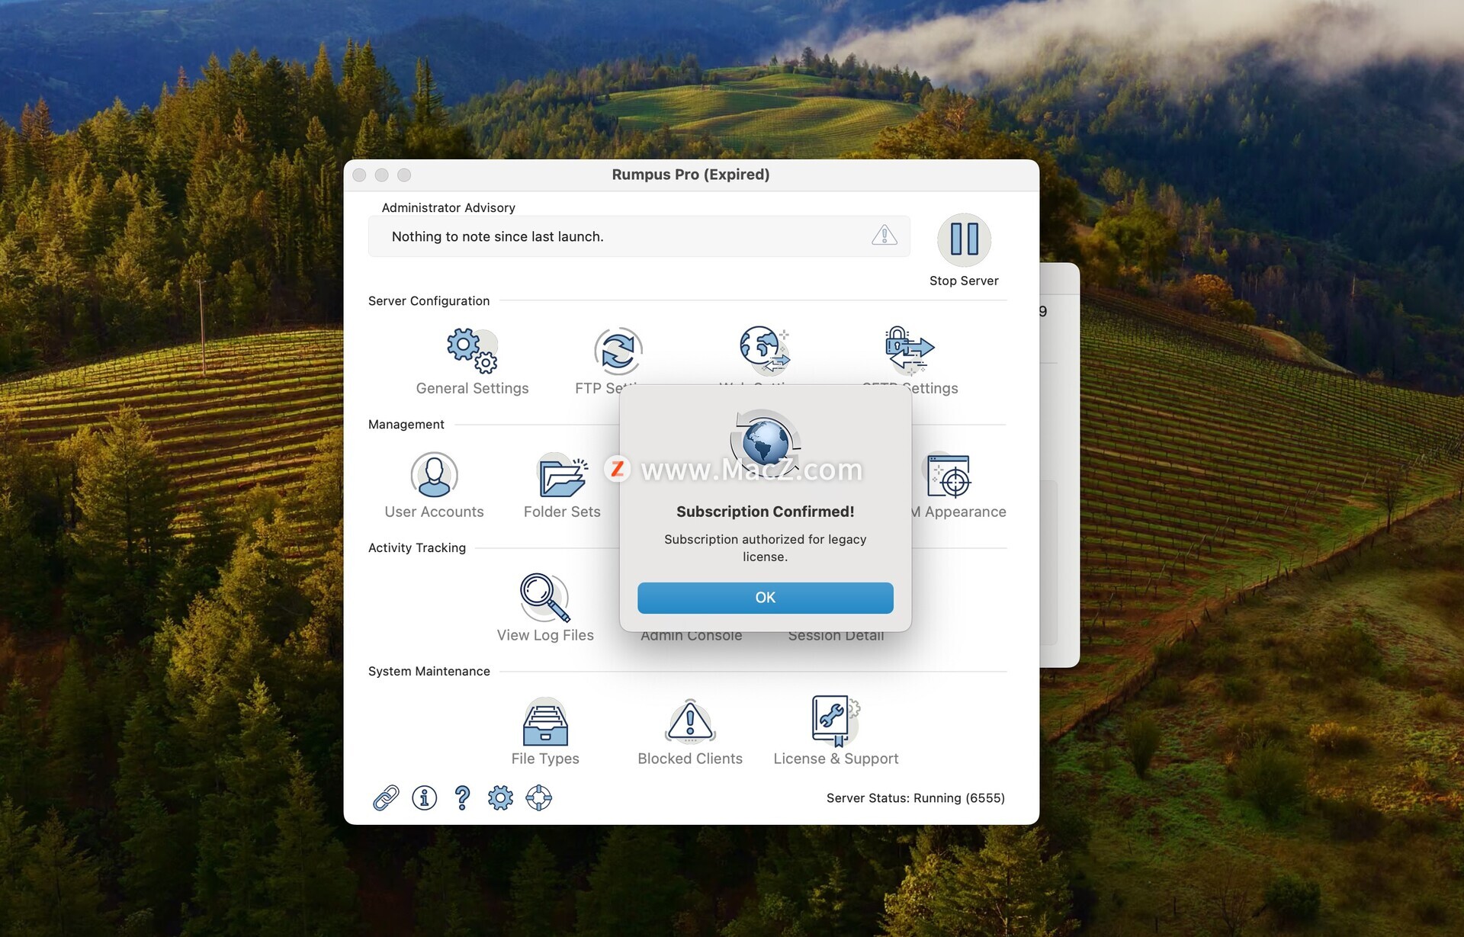The width and height of the screenshot is (1464, 937).
Task: Click the bottom gear preferences icon
Action: 500,797
